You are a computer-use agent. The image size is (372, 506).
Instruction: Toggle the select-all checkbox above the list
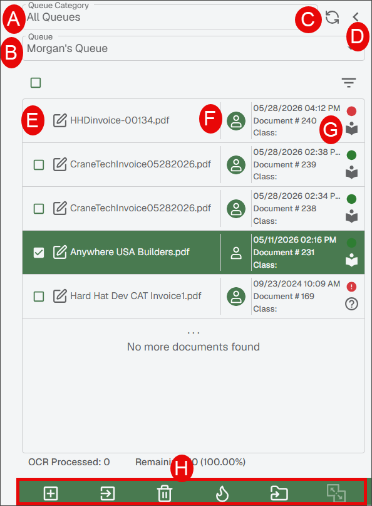[x=36, y=83]
